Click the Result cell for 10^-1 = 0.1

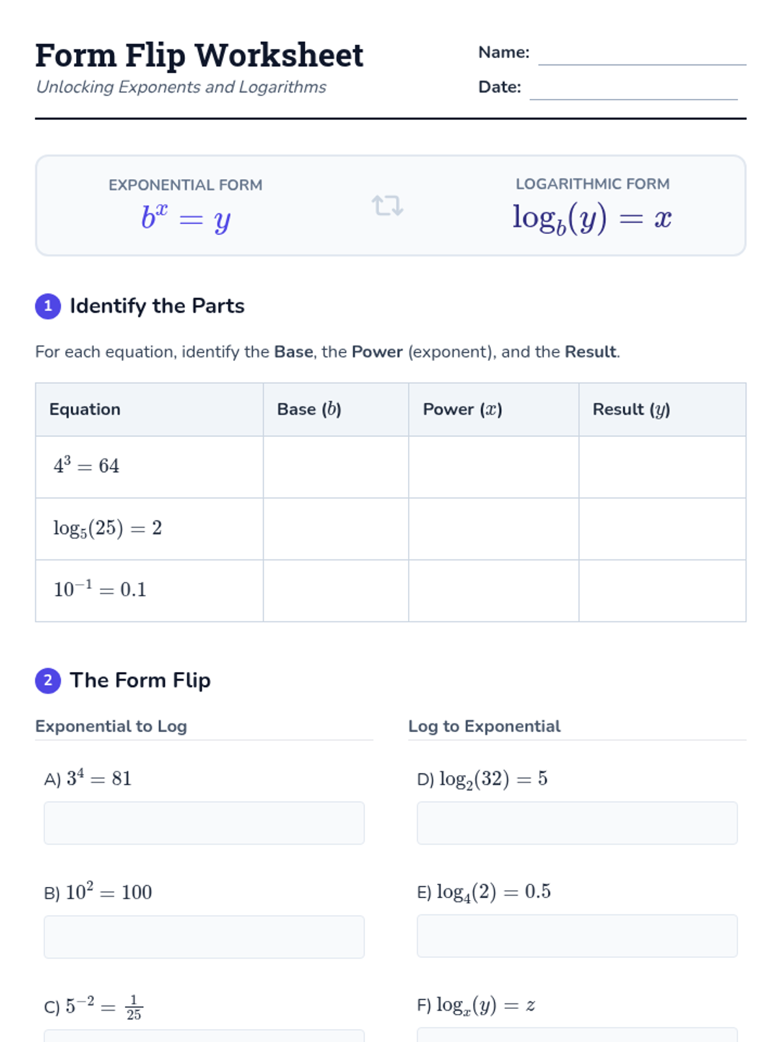662,591
